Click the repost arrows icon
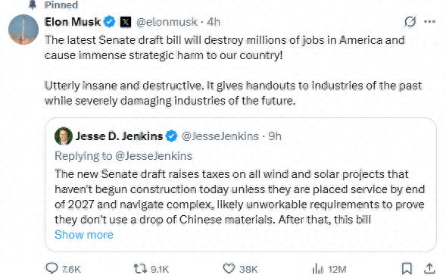The height and width of the screenshot is (278, 446). [140, 268]
